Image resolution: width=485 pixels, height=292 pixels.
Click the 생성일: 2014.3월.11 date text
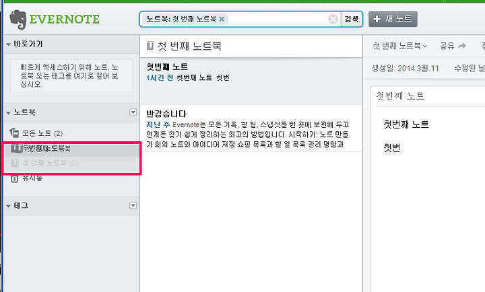coord(406,68)
